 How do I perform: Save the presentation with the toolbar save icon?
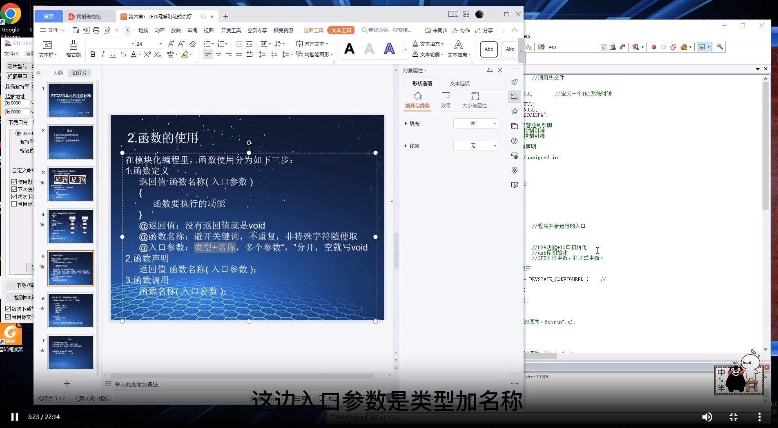tap(76, 30)
